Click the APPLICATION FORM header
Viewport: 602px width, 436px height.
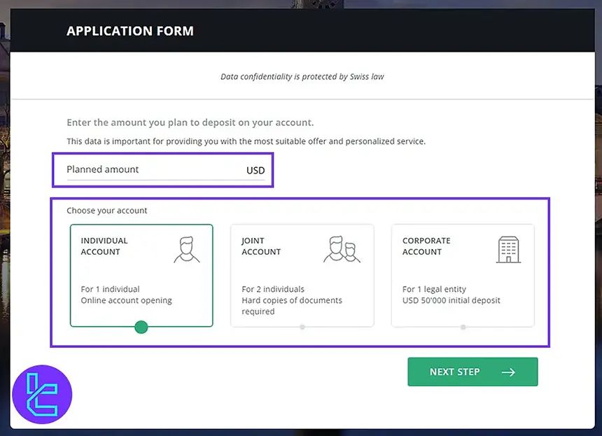[130, 31]
